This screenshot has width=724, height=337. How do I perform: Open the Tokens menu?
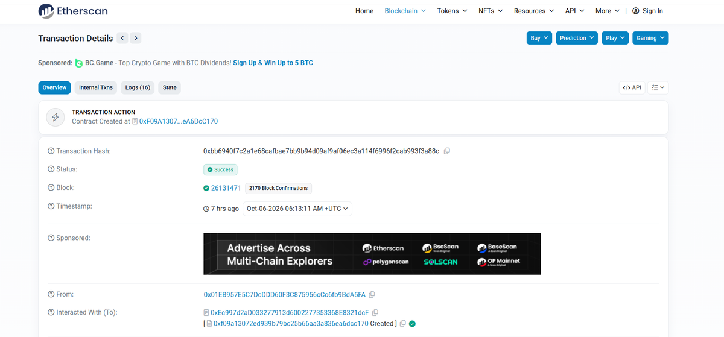(x=452, y=11)
